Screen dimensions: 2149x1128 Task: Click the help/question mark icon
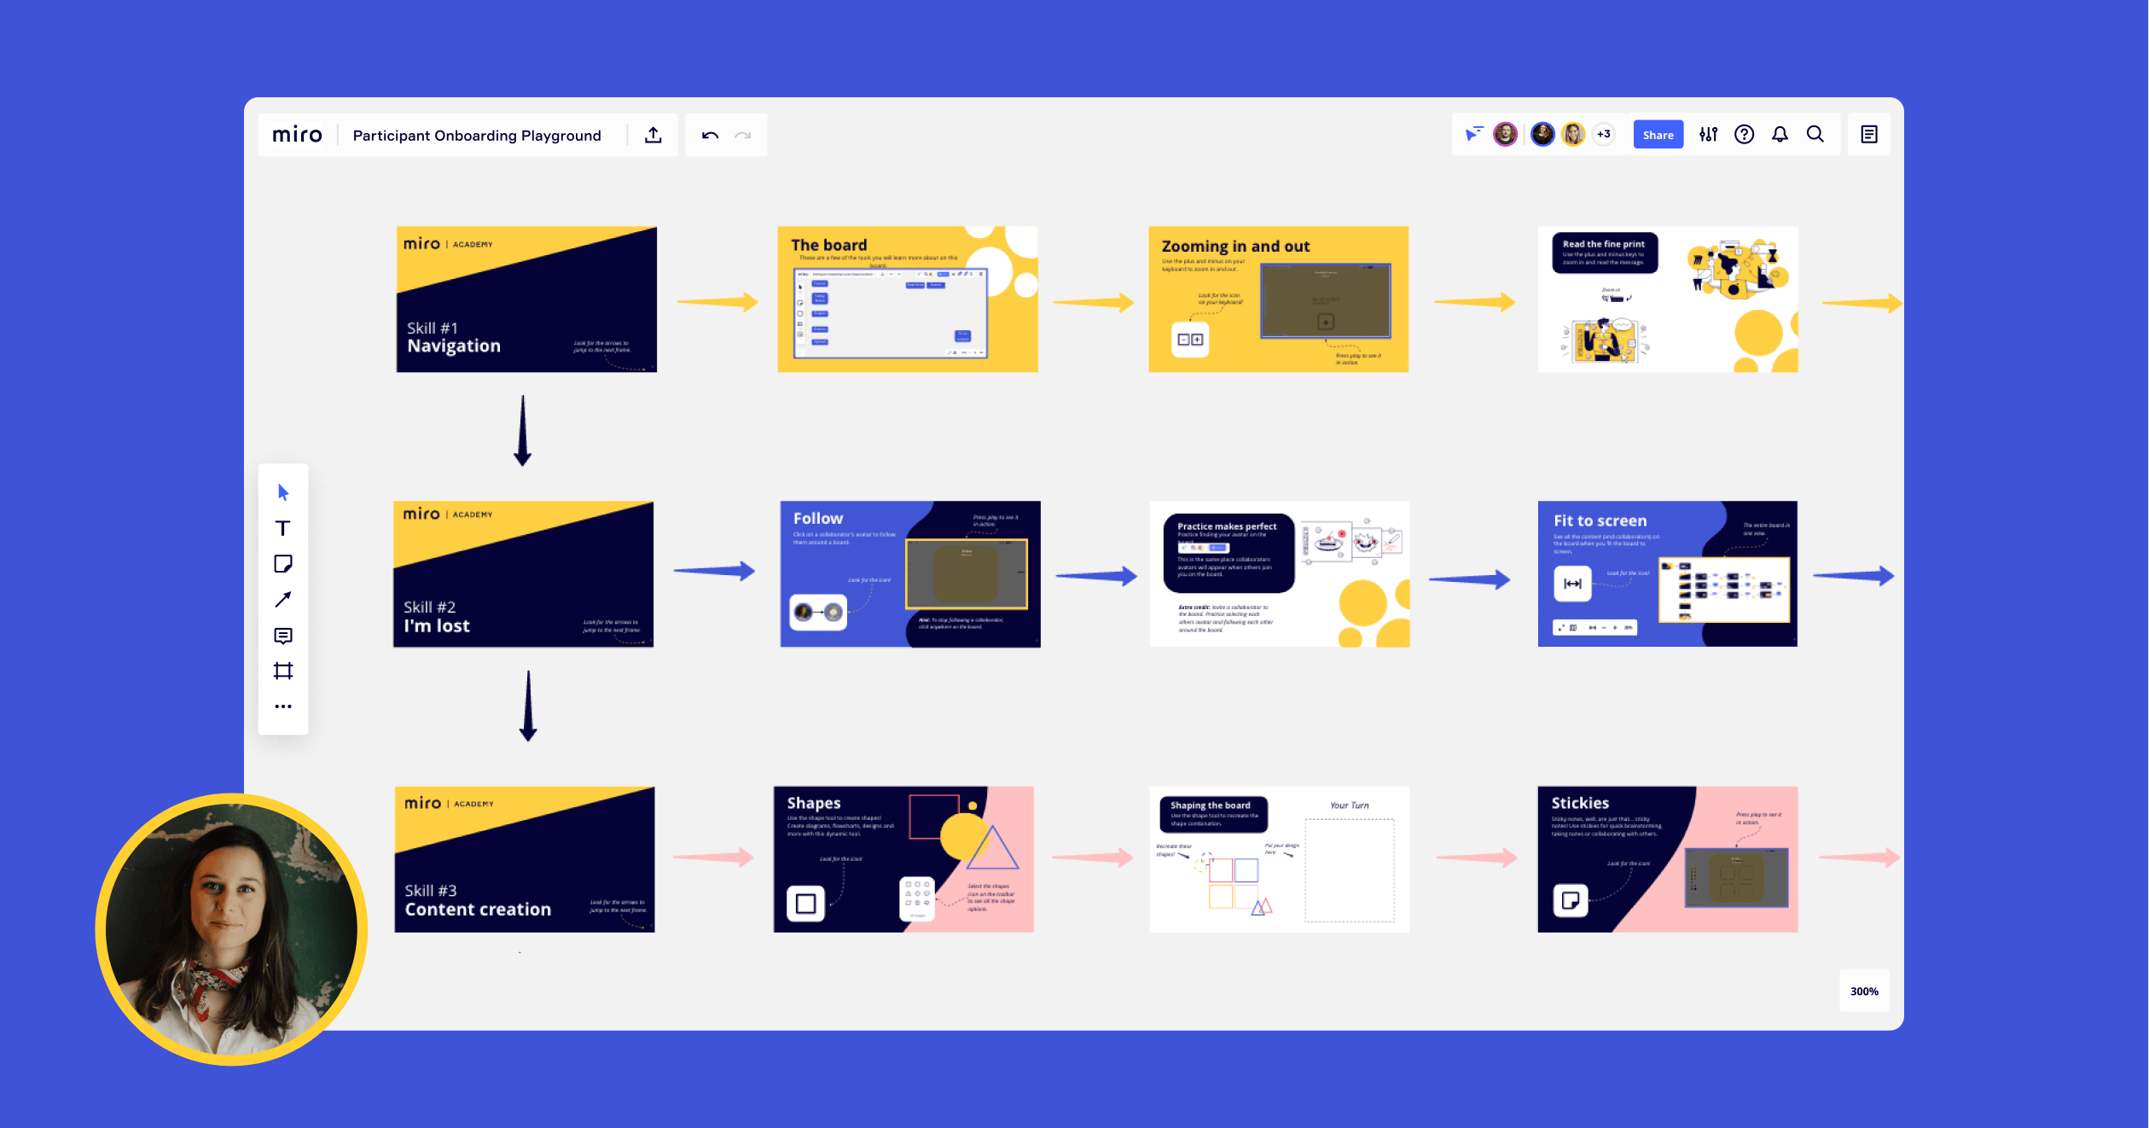[1741, 135]
